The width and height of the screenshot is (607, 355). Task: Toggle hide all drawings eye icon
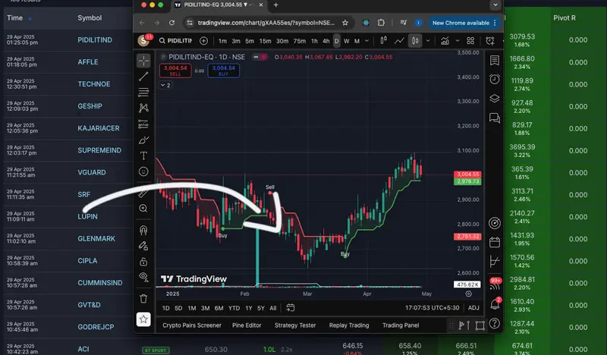(143, 277)
